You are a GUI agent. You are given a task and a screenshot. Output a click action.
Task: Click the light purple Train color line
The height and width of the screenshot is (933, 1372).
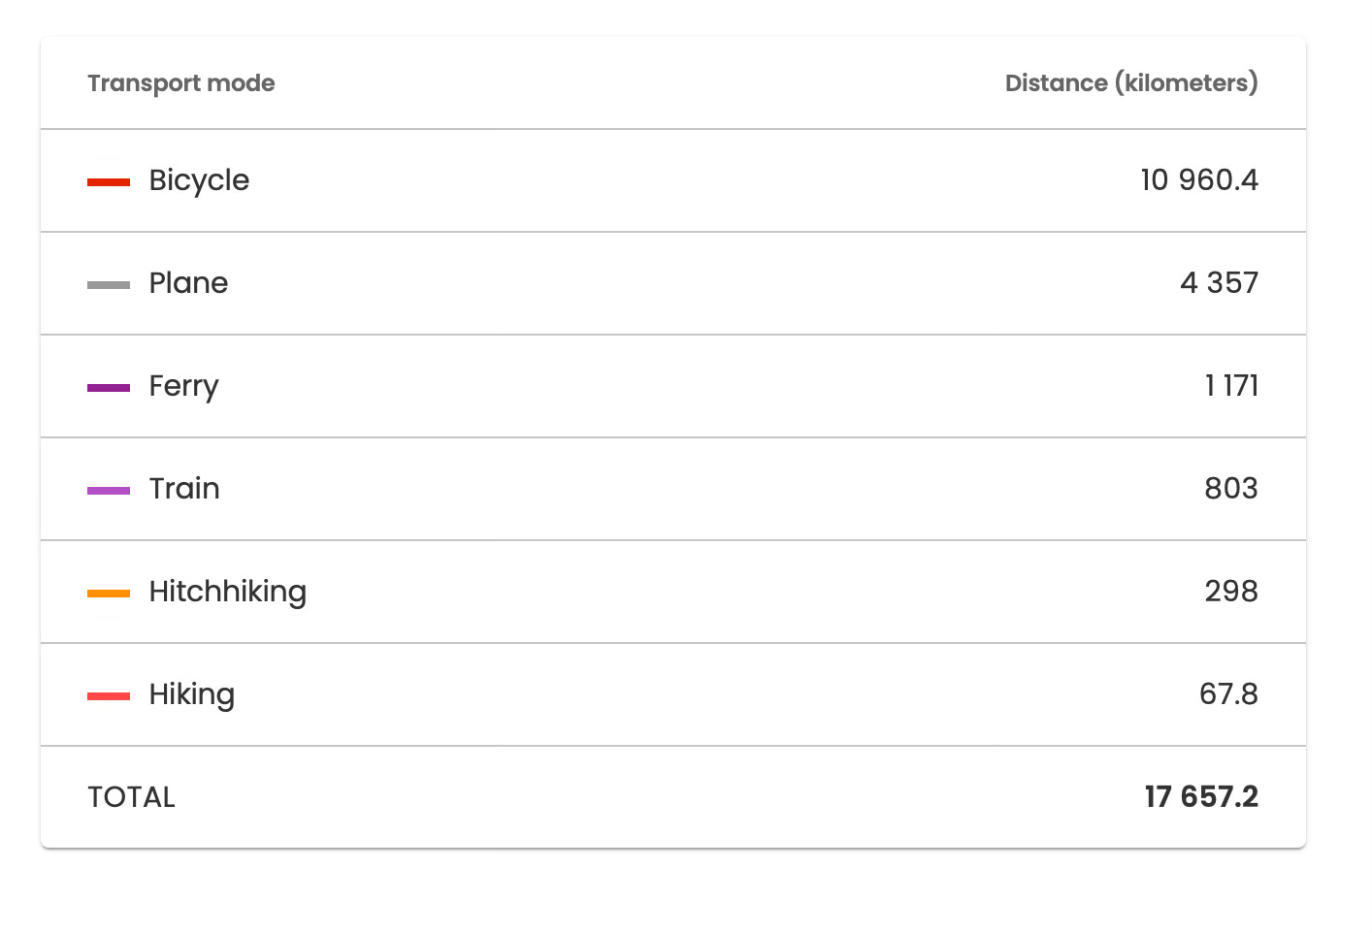pyautogui.click(x=108, y=490)
